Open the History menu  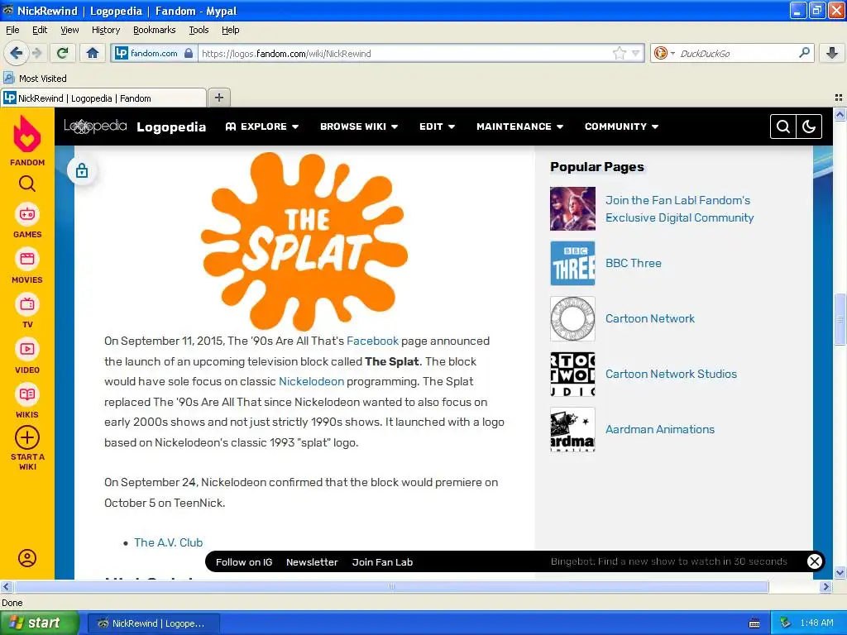pyautogui.click(x=106, y=30)
